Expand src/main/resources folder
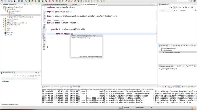The height and width of the screenshot is (110, 197). (x=4, y=19)
